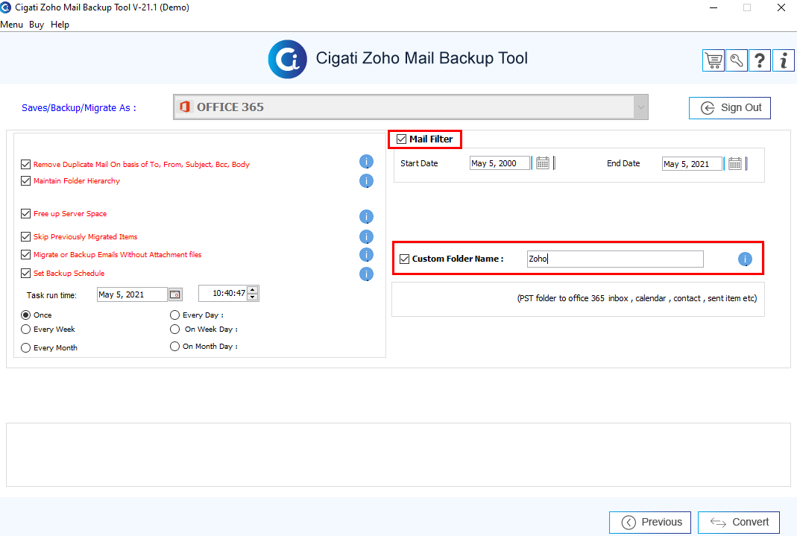Show info for Migrate Without Attachment files
Screen dimensions: 797x536
pyautogui.click(x=367, y=254)
